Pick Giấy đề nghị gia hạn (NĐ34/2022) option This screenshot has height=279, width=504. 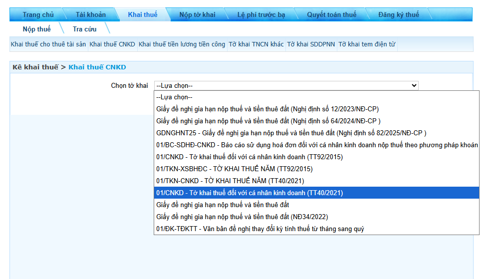coord(242,217)
